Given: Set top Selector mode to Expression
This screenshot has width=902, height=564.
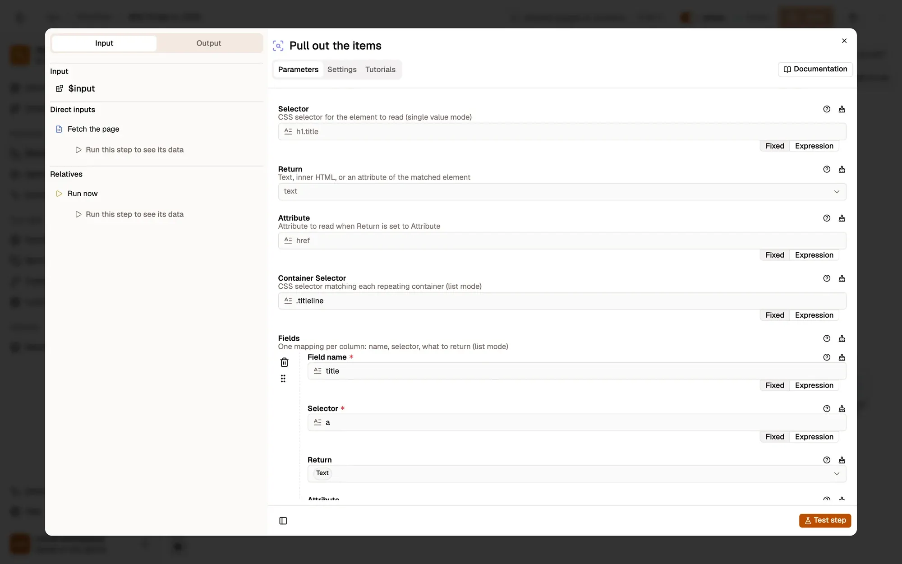Looking at the screenshot, I should tap(814, 146).
